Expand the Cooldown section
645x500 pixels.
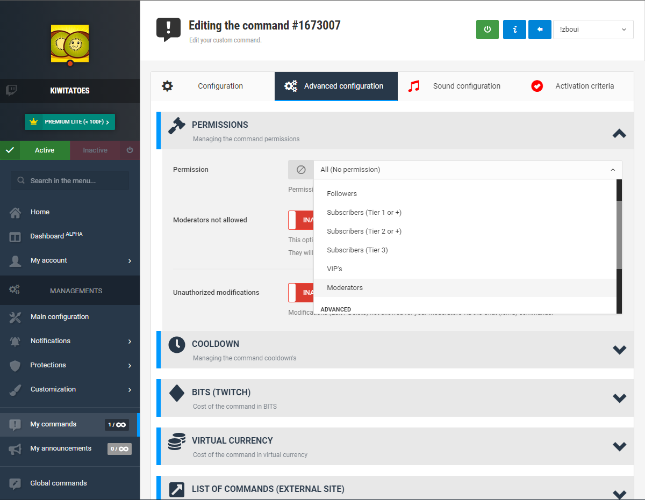619,350
